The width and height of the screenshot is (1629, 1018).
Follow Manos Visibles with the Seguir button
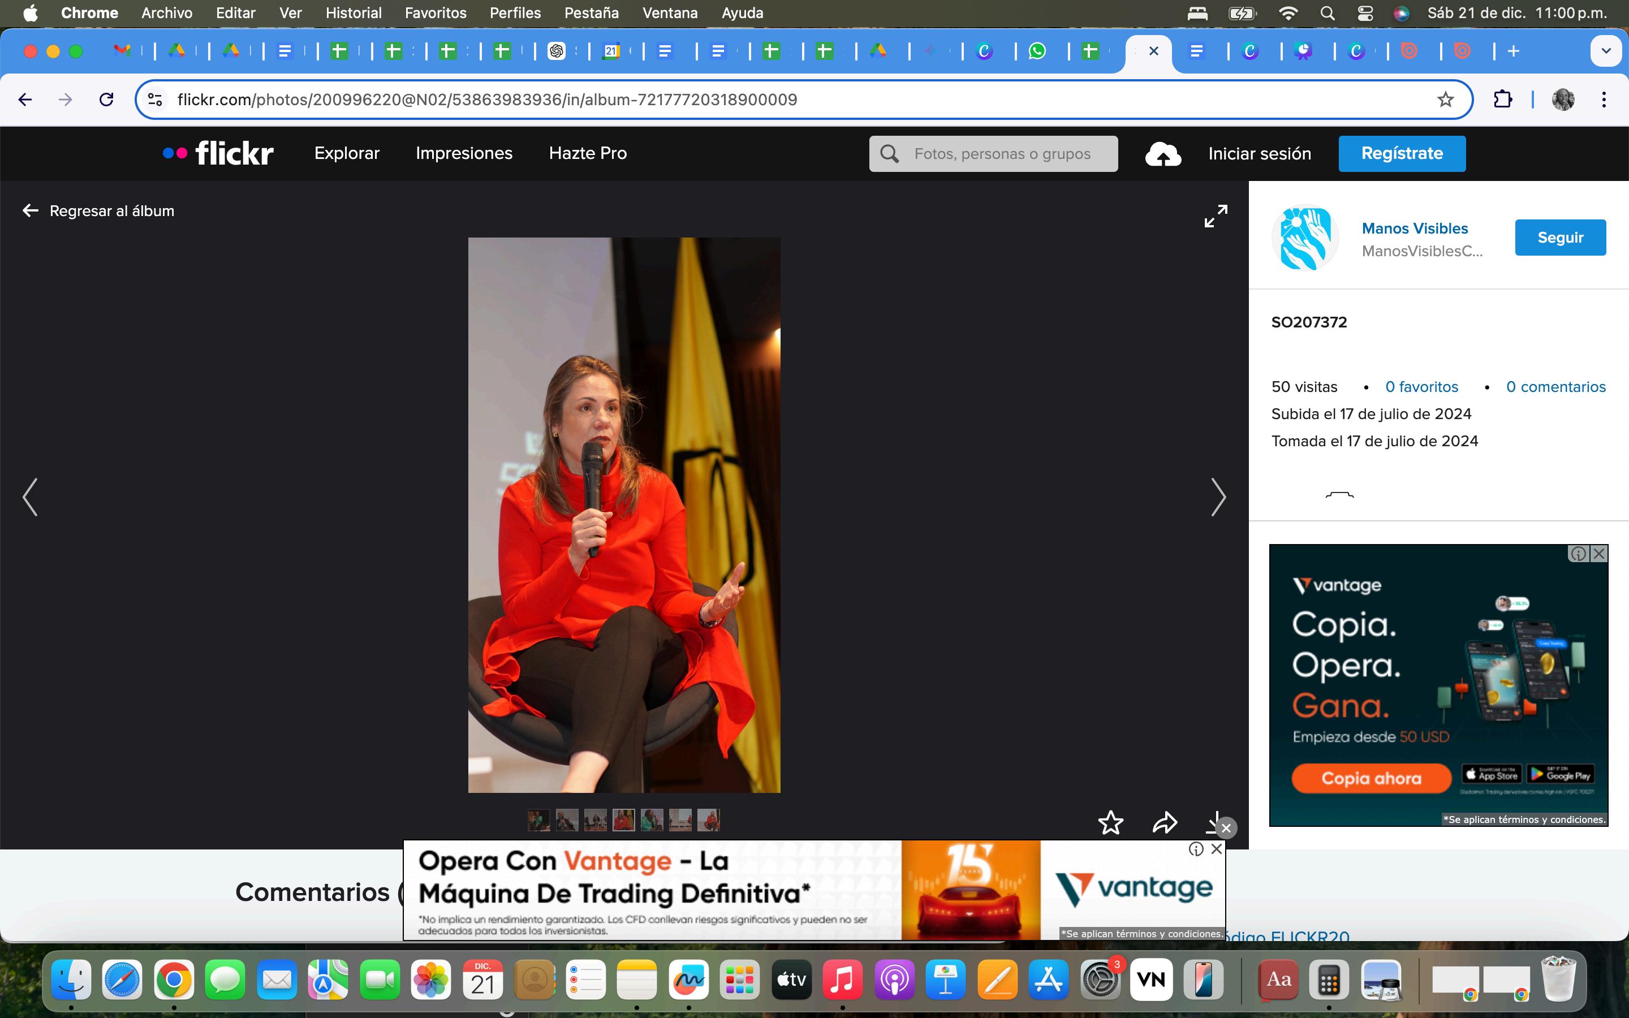point(1559,238)
